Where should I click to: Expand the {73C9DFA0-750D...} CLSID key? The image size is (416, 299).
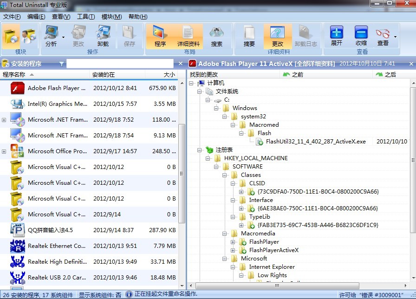tap(241, 192)
